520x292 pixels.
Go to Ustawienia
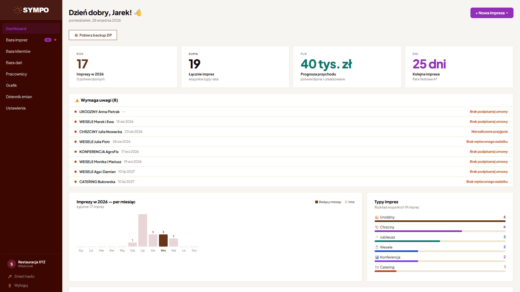(x=31, y=108)
